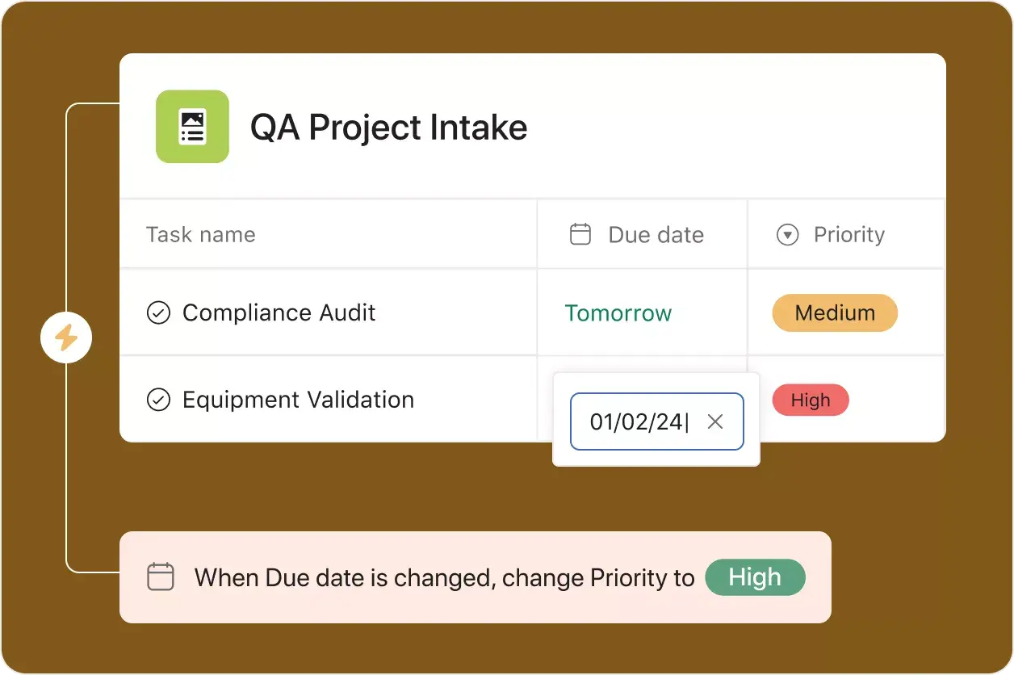This screenshot has height=675, width=1014.
Task: Click the 01/02/24 date input field
Action: [637, 421]
